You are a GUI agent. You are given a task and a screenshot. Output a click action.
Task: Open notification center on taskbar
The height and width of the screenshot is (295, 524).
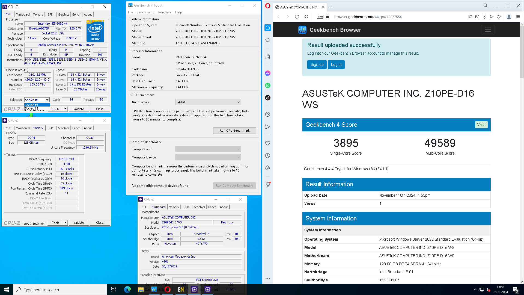pos(516,290)
